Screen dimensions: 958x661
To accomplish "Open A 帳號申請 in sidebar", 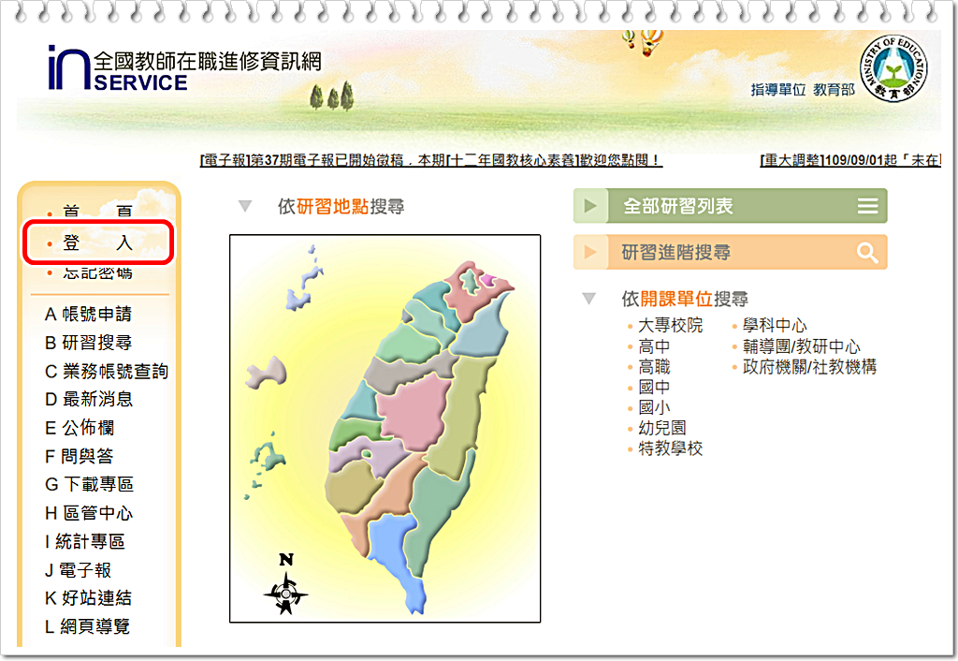I will tap(89, 314).
